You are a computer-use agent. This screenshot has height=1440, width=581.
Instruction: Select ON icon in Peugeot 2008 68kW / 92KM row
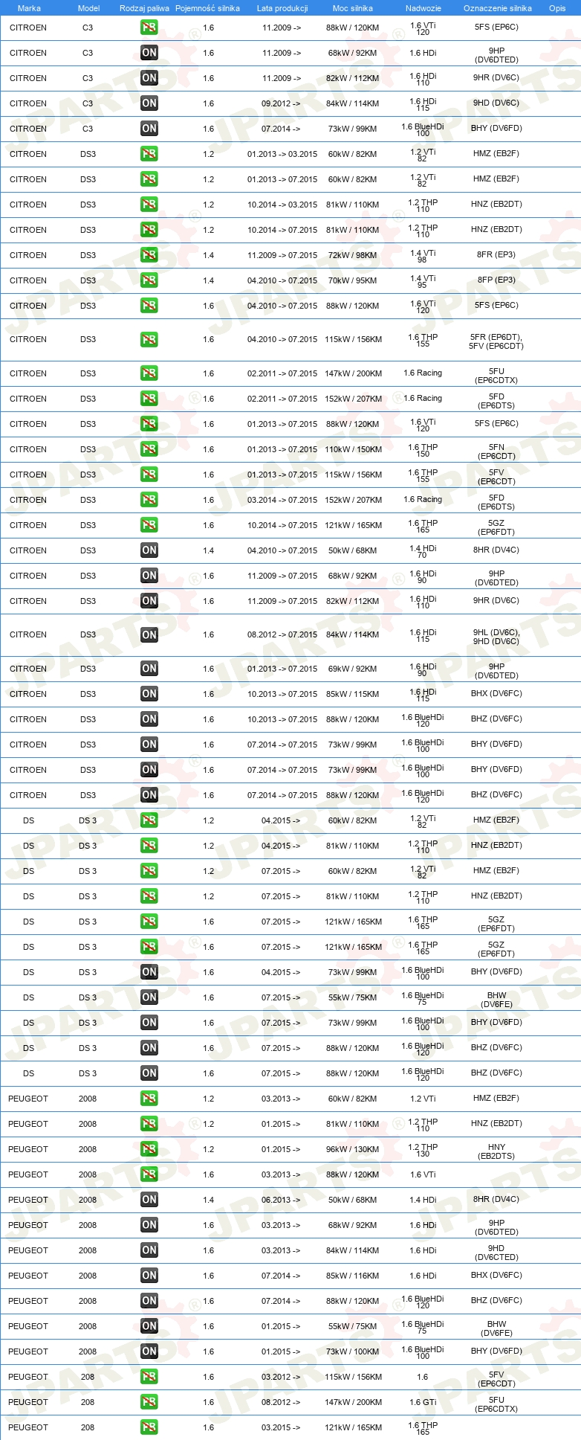click(x=149, y=1225)
